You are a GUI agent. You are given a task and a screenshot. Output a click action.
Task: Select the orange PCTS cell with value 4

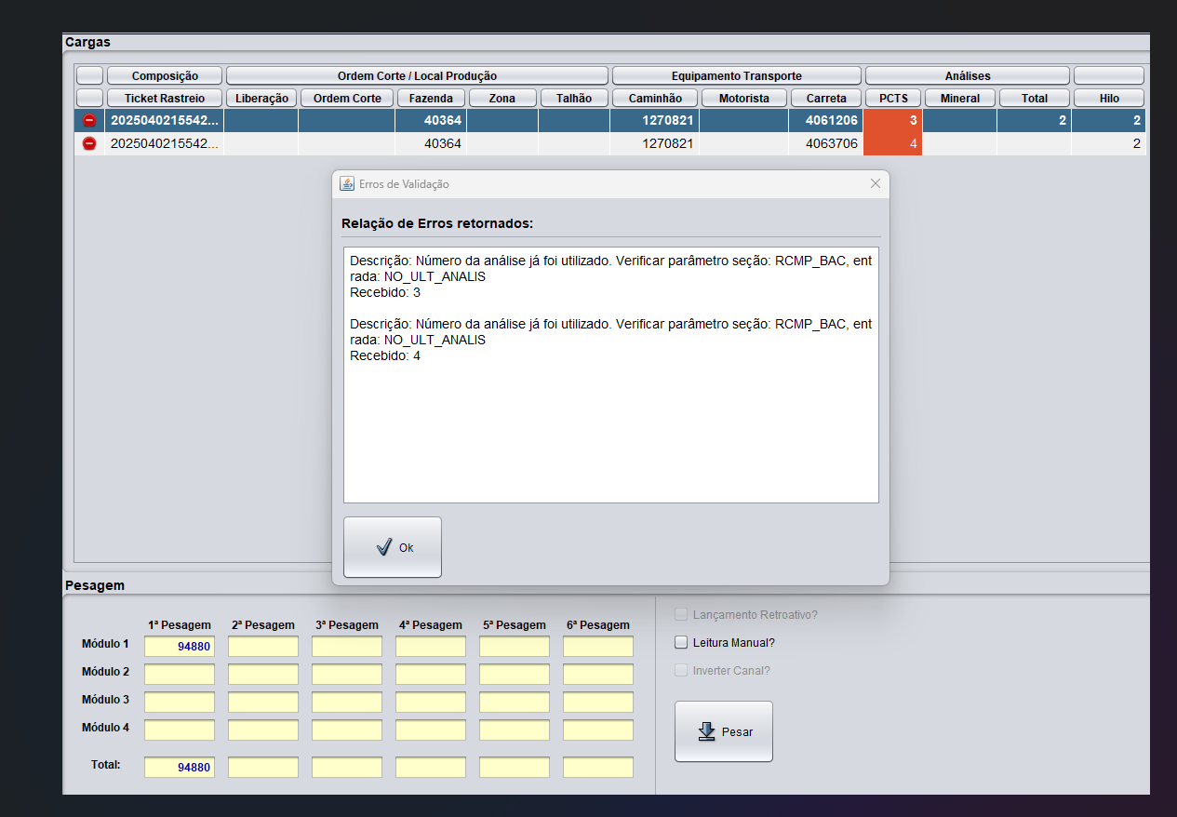coord(892,143)
